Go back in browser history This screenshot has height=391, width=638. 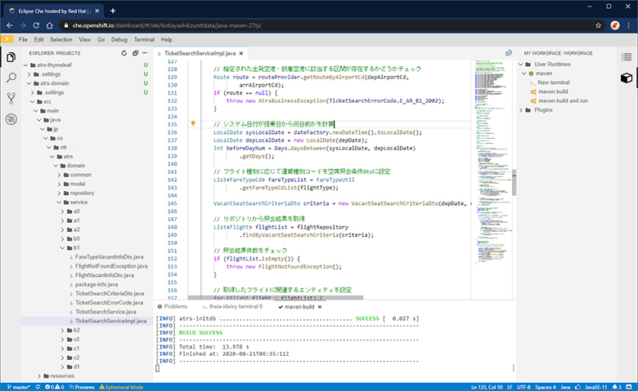point(10,25)
